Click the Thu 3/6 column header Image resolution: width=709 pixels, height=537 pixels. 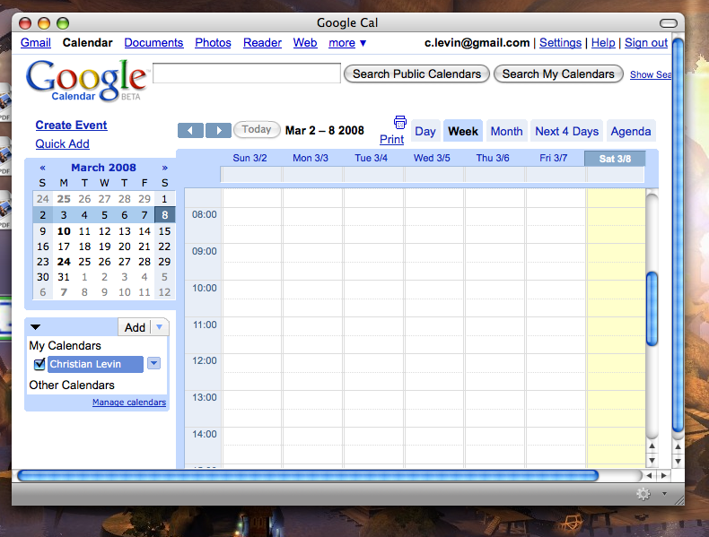493,158
